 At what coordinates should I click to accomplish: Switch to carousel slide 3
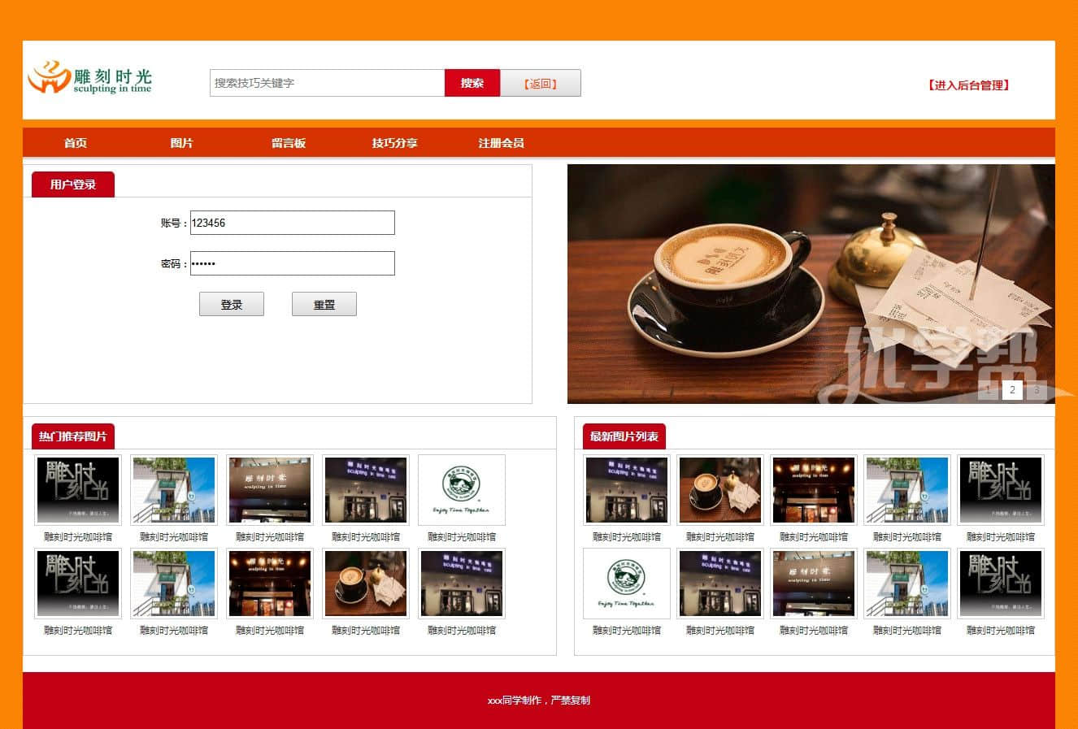coord(1036,390)
